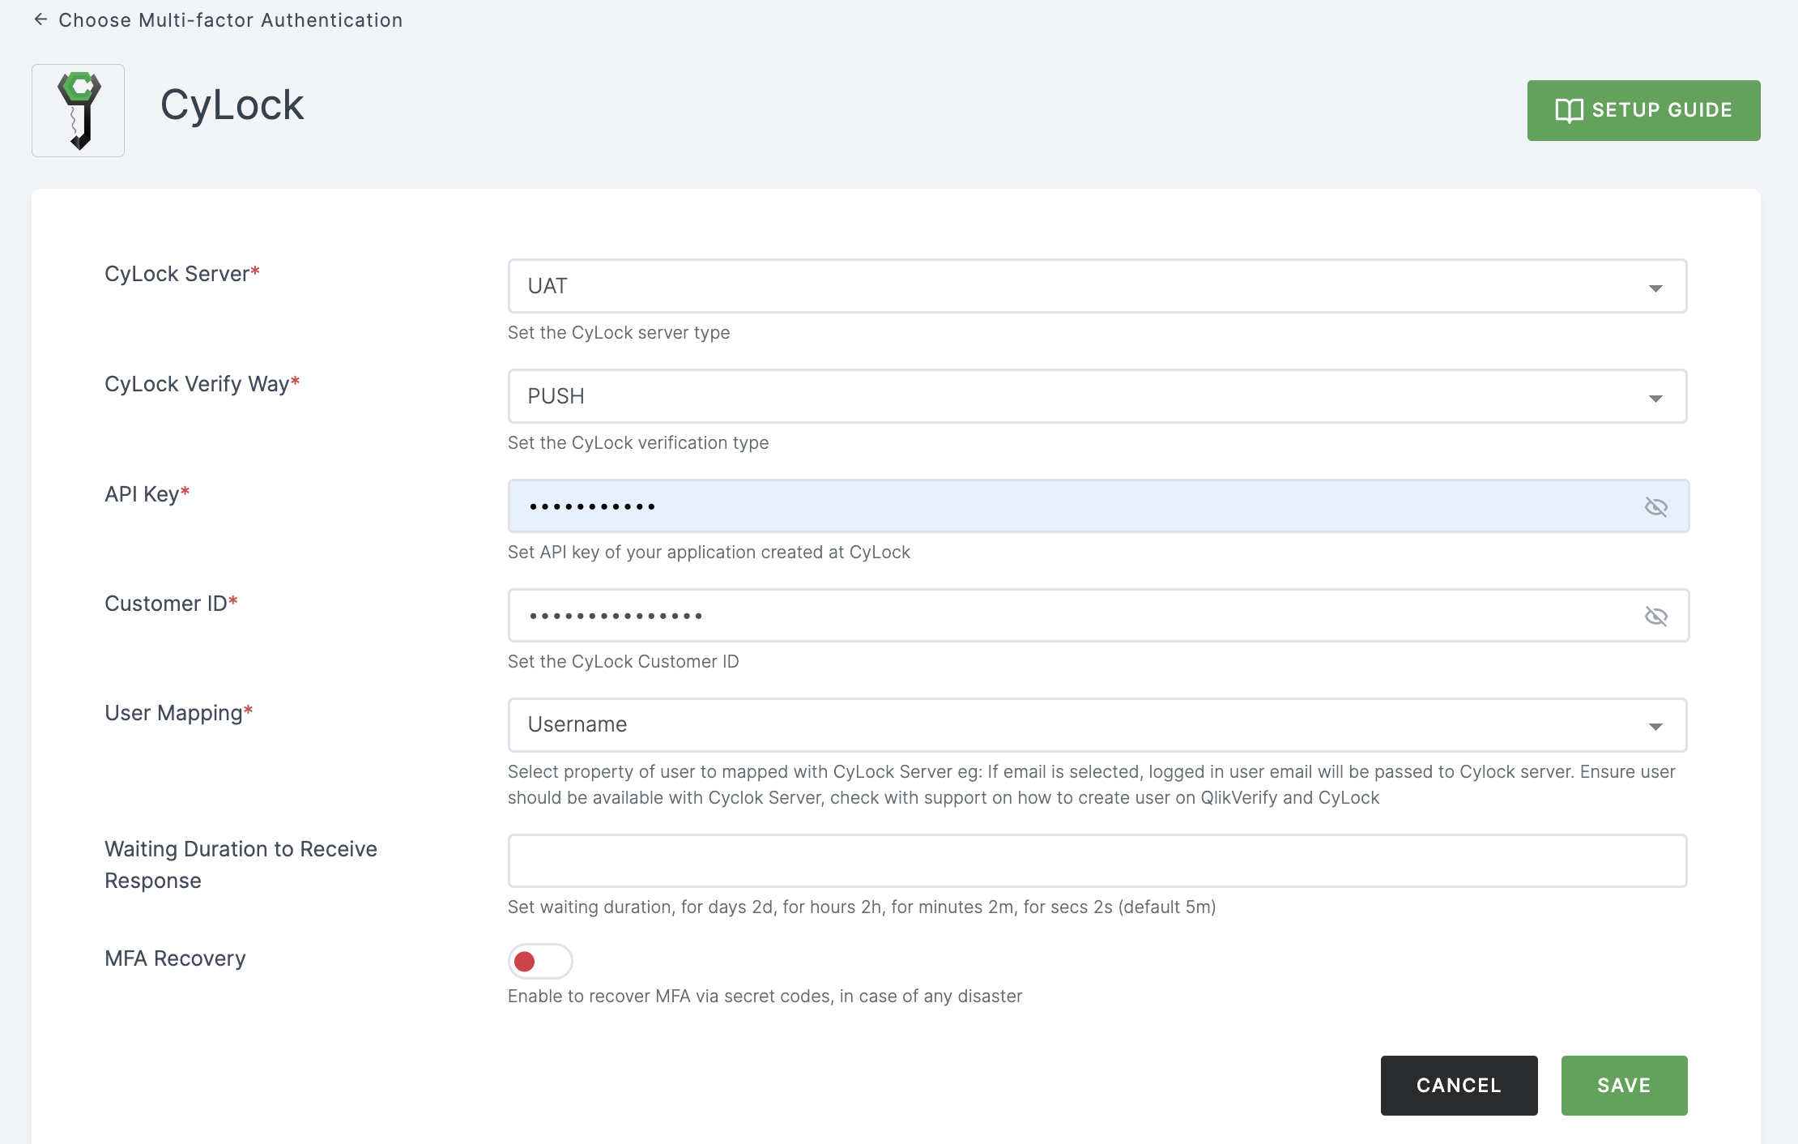Screen dimensions: 1798x1144
Task: Click the Cancel button
Action: tap(1460, 1085)
